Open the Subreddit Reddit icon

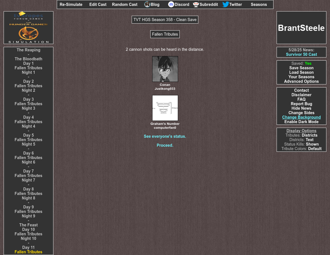click(196, 4)
